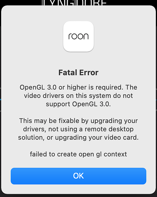Click the word 'Error' in the title

89,72
